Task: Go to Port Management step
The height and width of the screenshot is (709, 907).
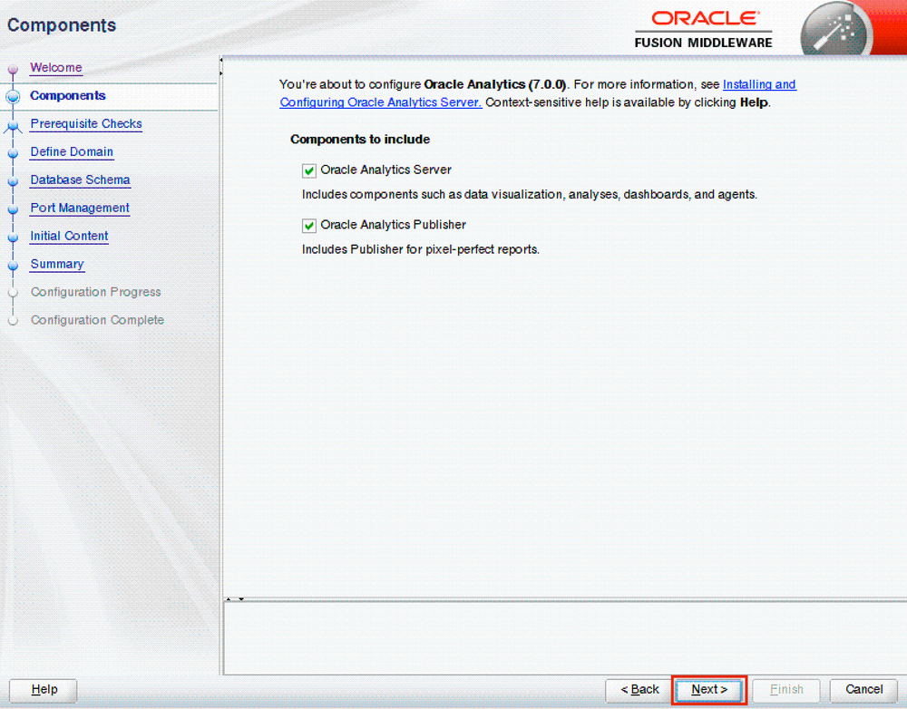Action: pos(80,209)
